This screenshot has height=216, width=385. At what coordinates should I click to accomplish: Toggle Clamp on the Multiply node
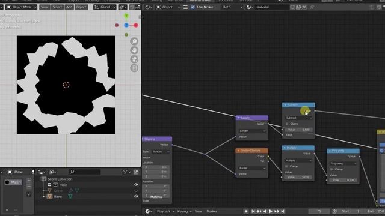(x=286, y=166)
